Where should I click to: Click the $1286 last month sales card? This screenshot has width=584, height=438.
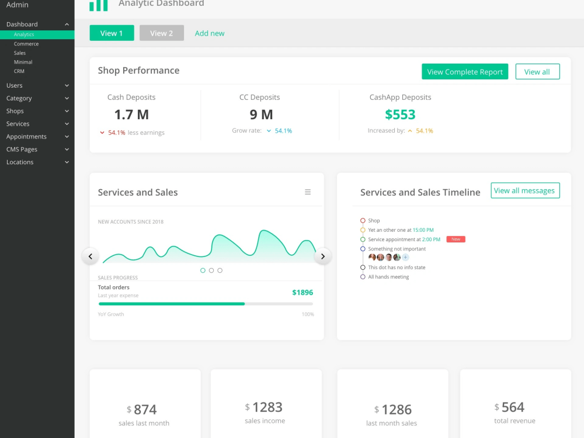point(392,404)
